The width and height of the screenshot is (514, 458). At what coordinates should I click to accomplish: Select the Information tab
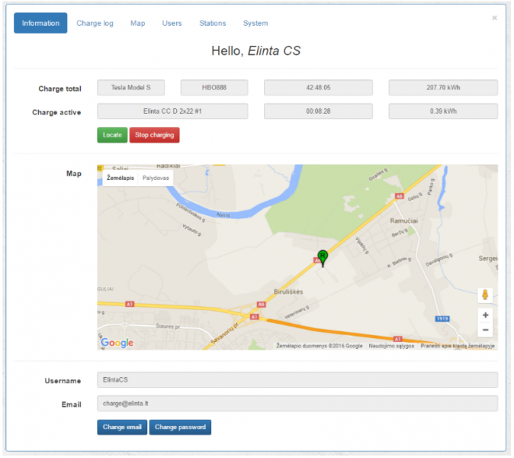[40, 24]
